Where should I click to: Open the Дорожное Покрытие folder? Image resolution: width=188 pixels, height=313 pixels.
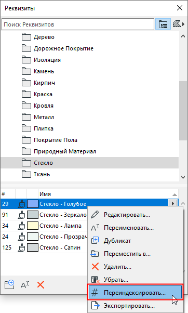click(89, 48)
